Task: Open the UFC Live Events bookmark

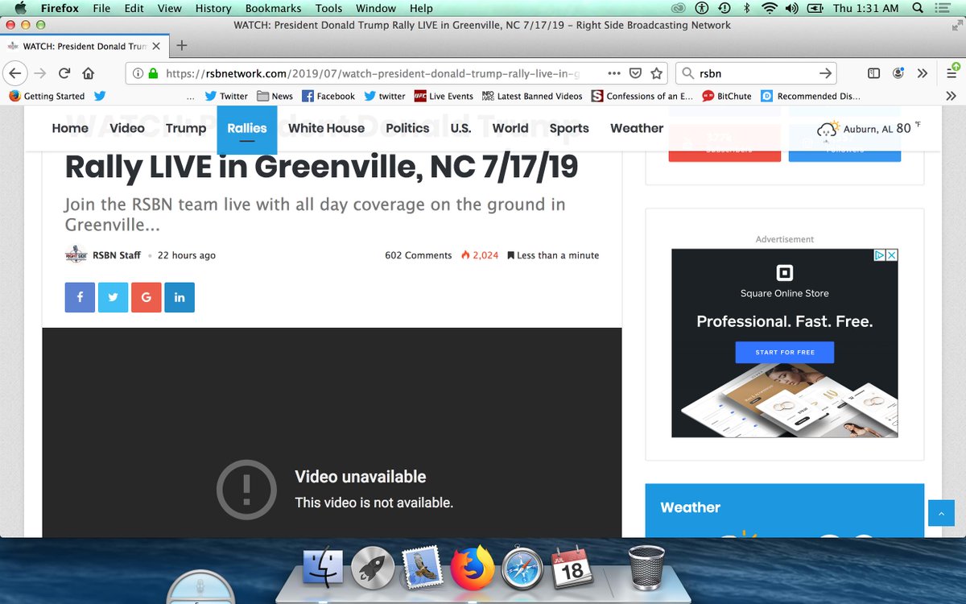Action: click(444, 96)
